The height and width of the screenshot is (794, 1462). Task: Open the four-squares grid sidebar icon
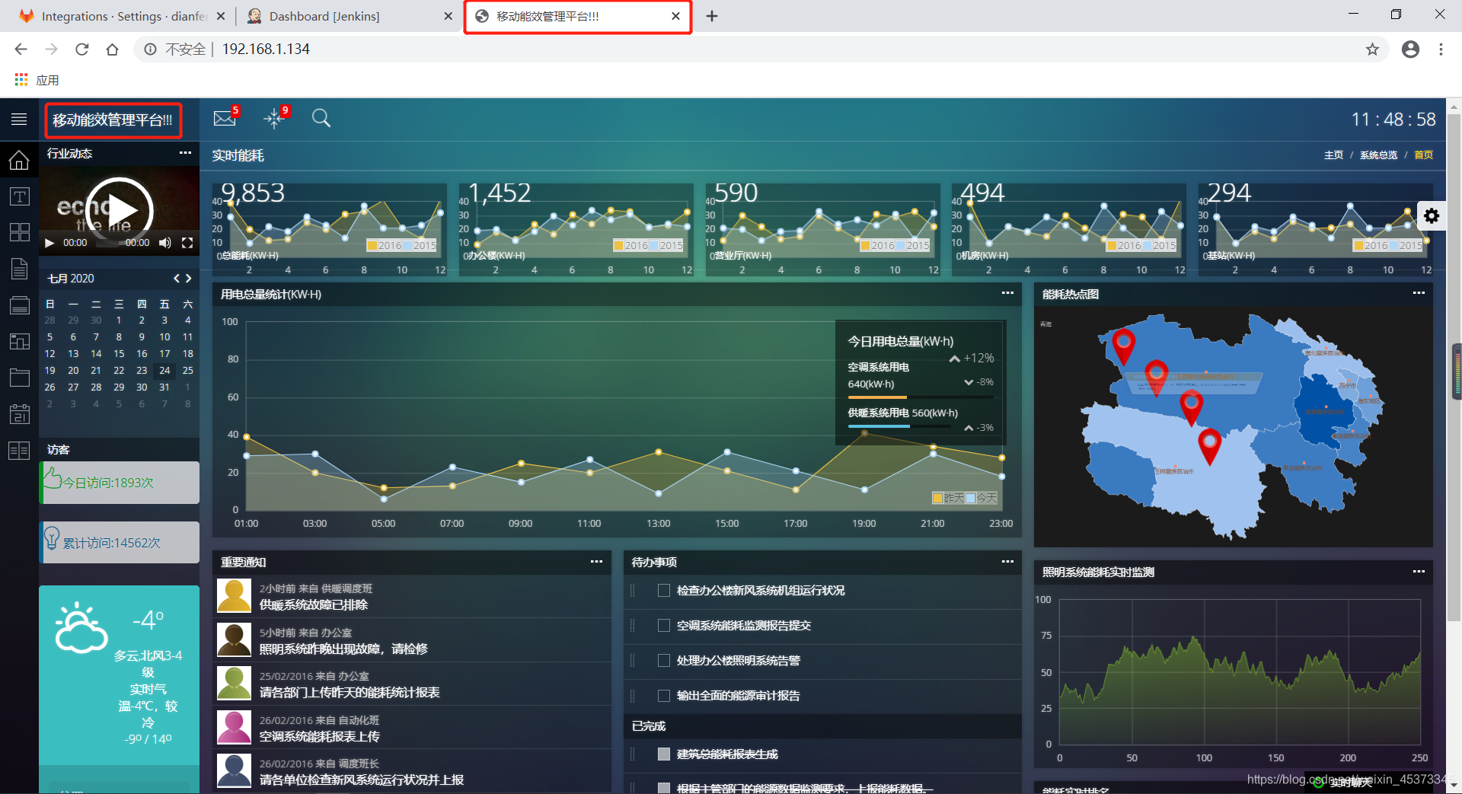19,232
